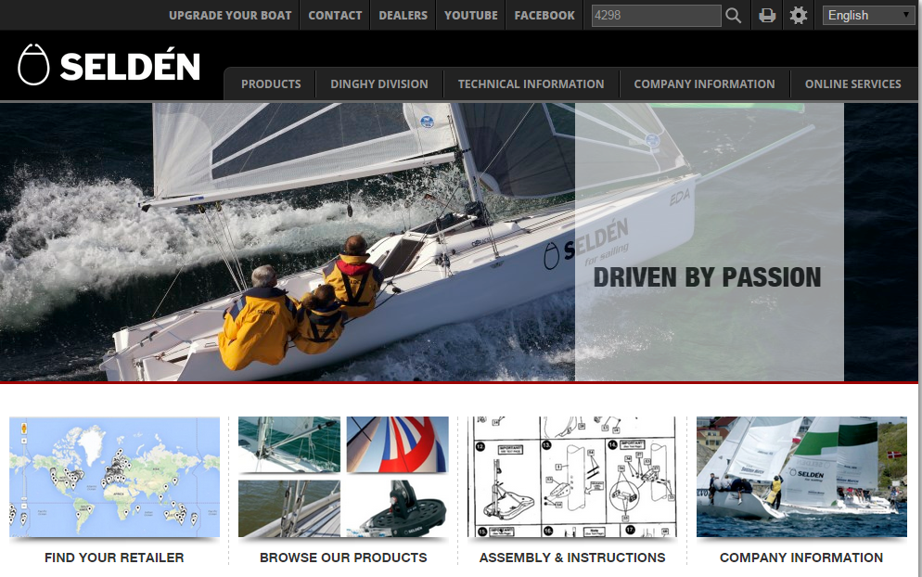Visit the Facebook link
922x577 pixels.
click(x=544, y=16)
